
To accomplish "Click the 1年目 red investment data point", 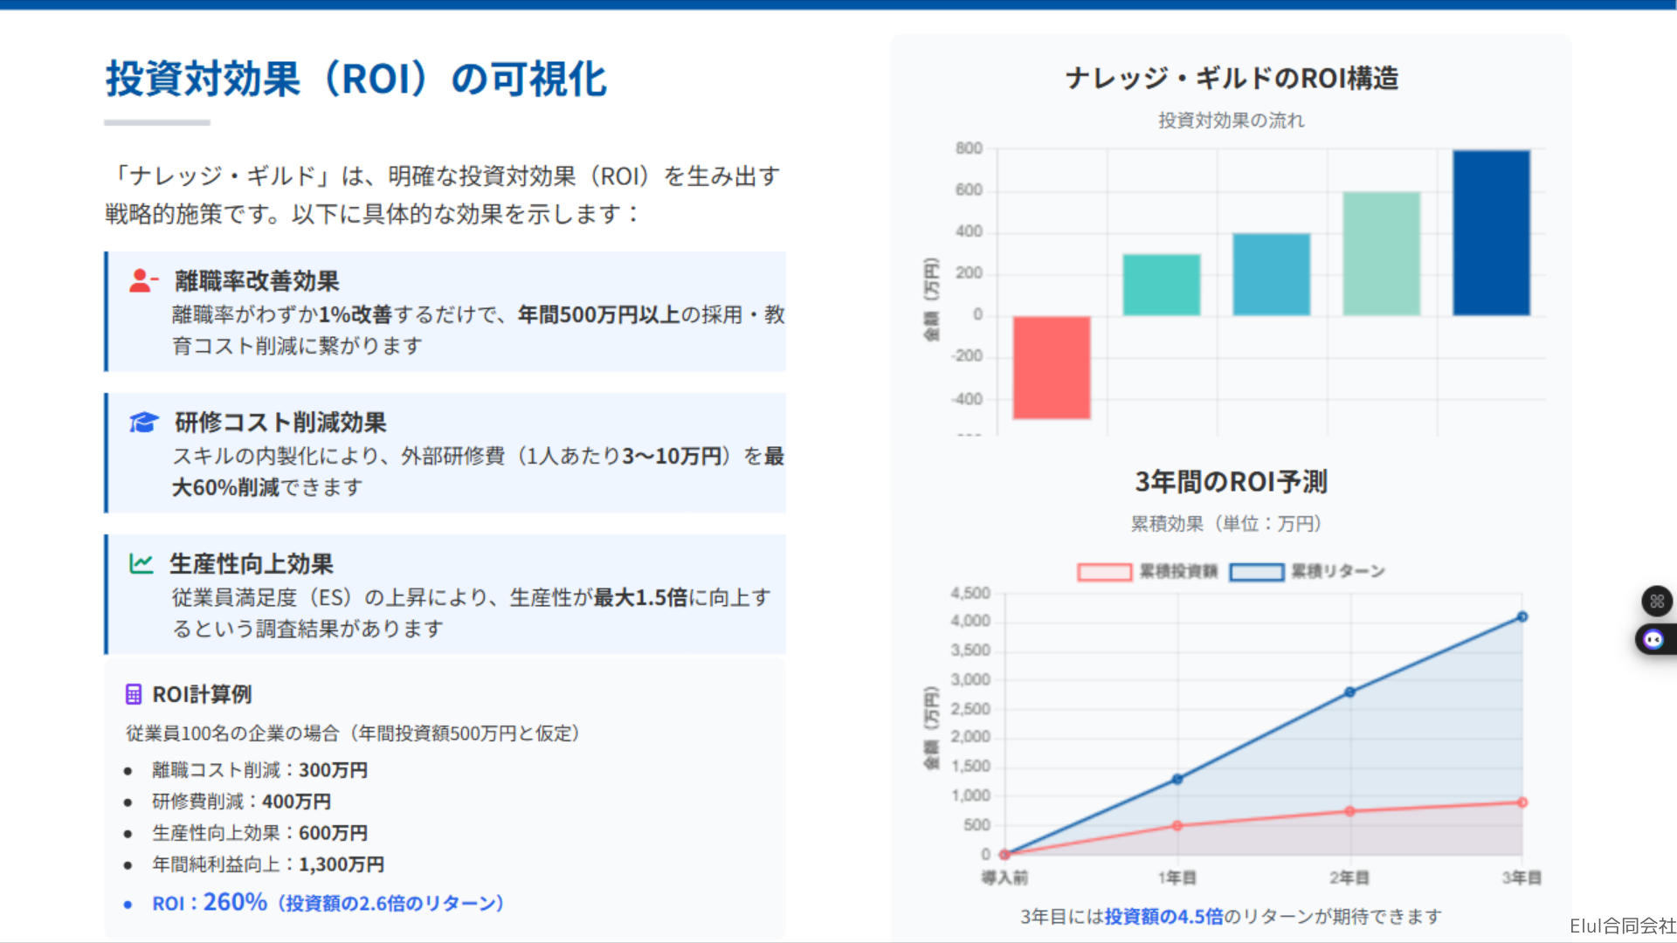I will [1177, 825].
